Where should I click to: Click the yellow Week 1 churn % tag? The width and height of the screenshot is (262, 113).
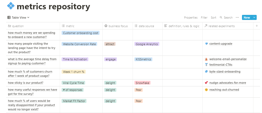[73, 72]
